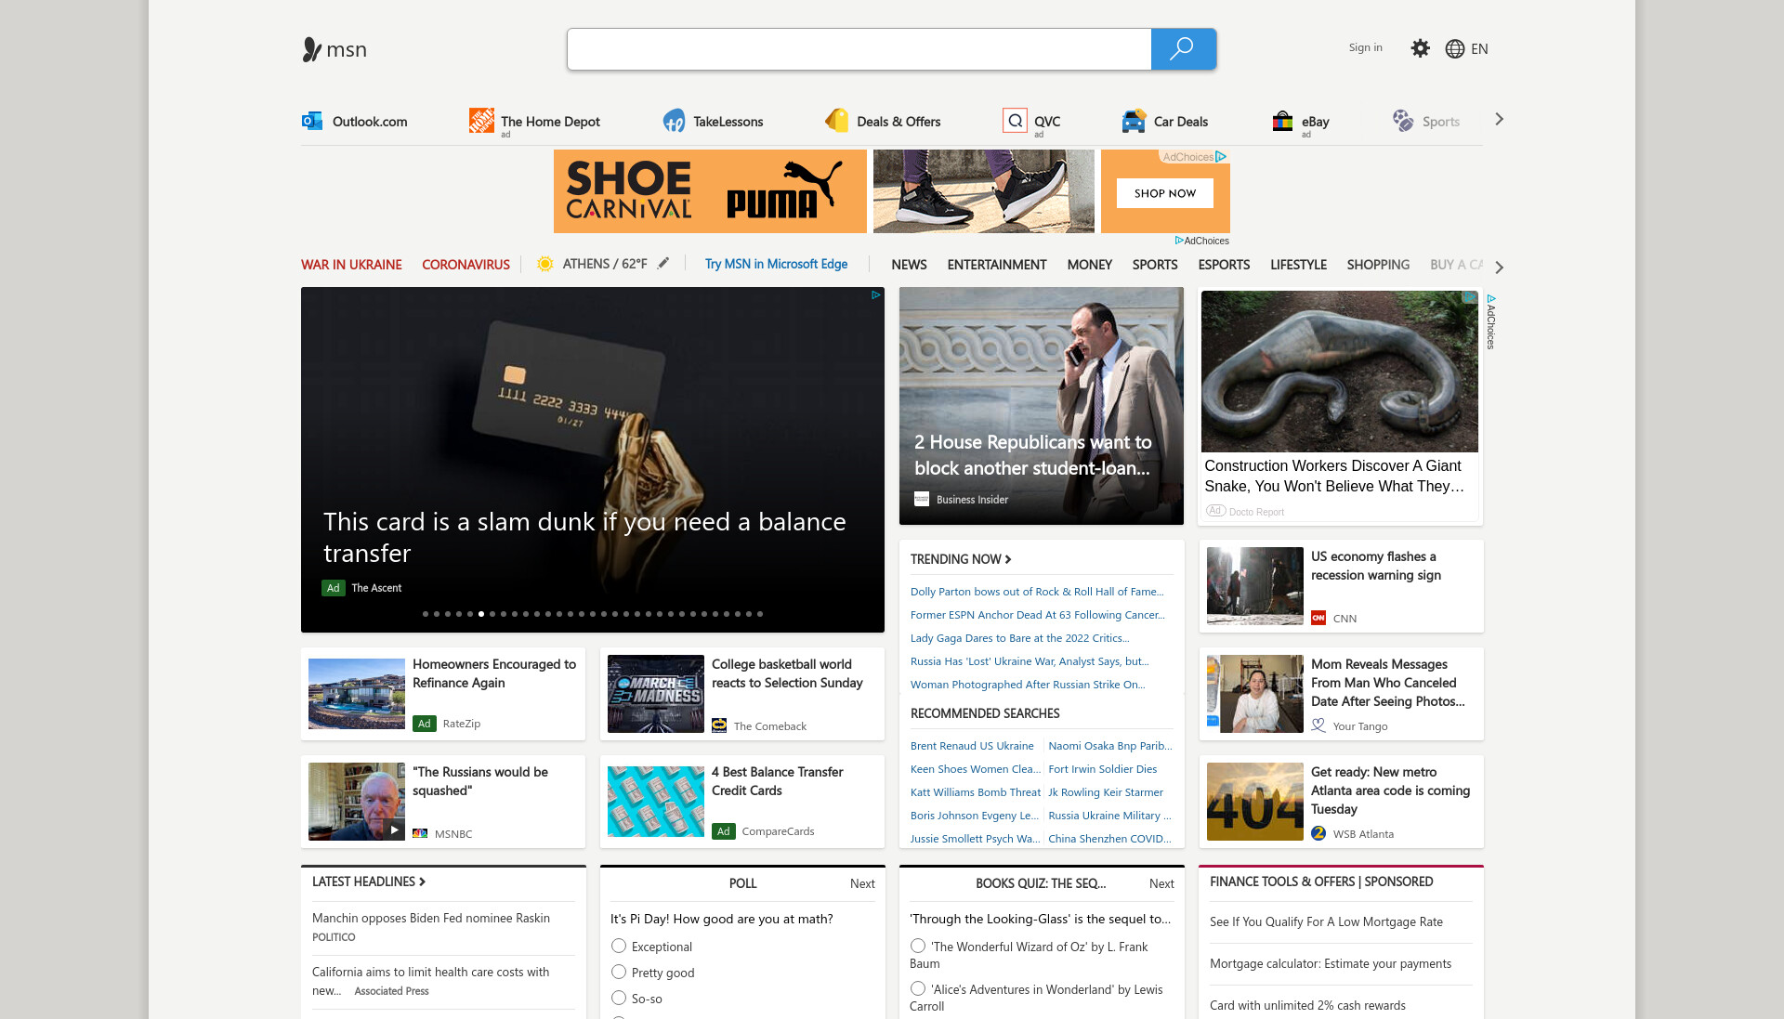Switch to the Esports tab

pyautogui.click(x=1224, y=265)
